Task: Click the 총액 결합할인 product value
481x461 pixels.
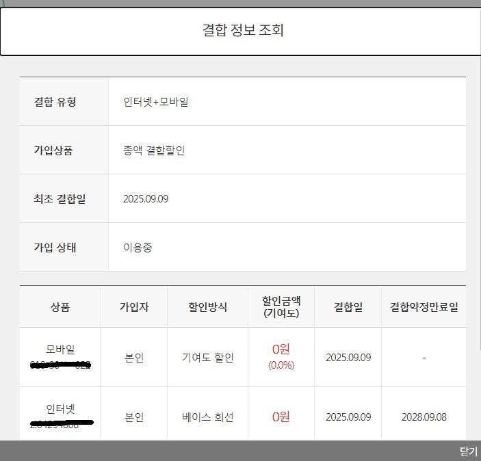Action: 154,150
